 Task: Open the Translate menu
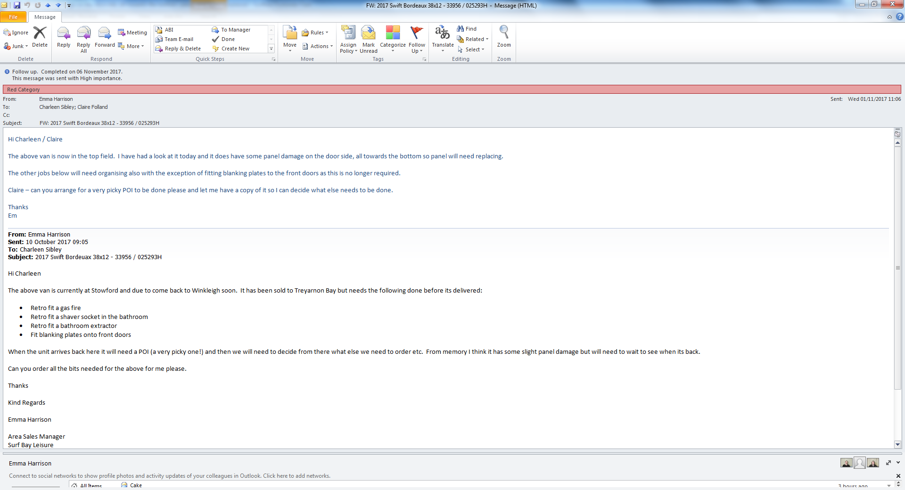tap(443, 40)
